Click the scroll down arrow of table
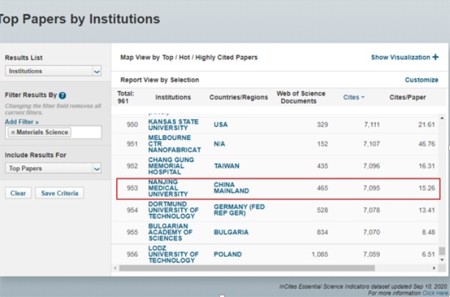 point(442,260)
